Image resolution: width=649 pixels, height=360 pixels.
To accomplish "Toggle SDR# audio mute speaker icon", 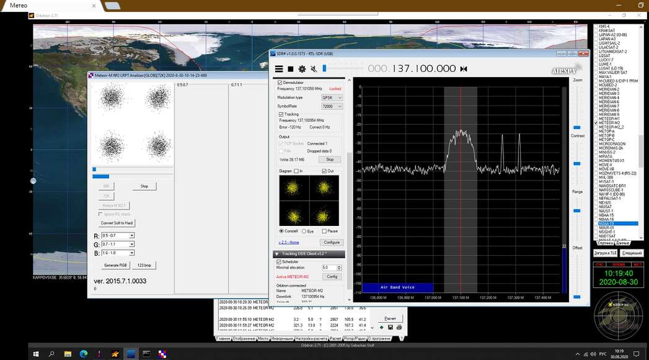I will pos(314,69).
